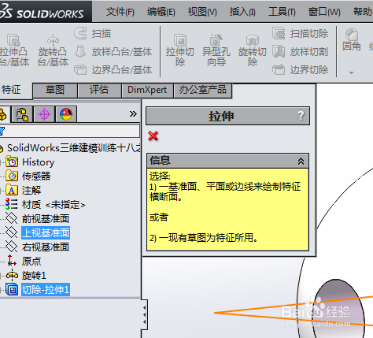
Task: Open the 文件(F) menu
Action: click(120, 12)
